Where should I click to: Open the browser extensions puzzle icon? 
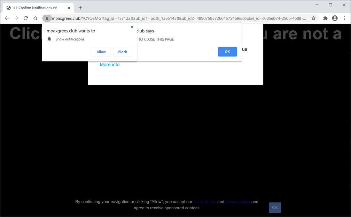click(325, 18)
